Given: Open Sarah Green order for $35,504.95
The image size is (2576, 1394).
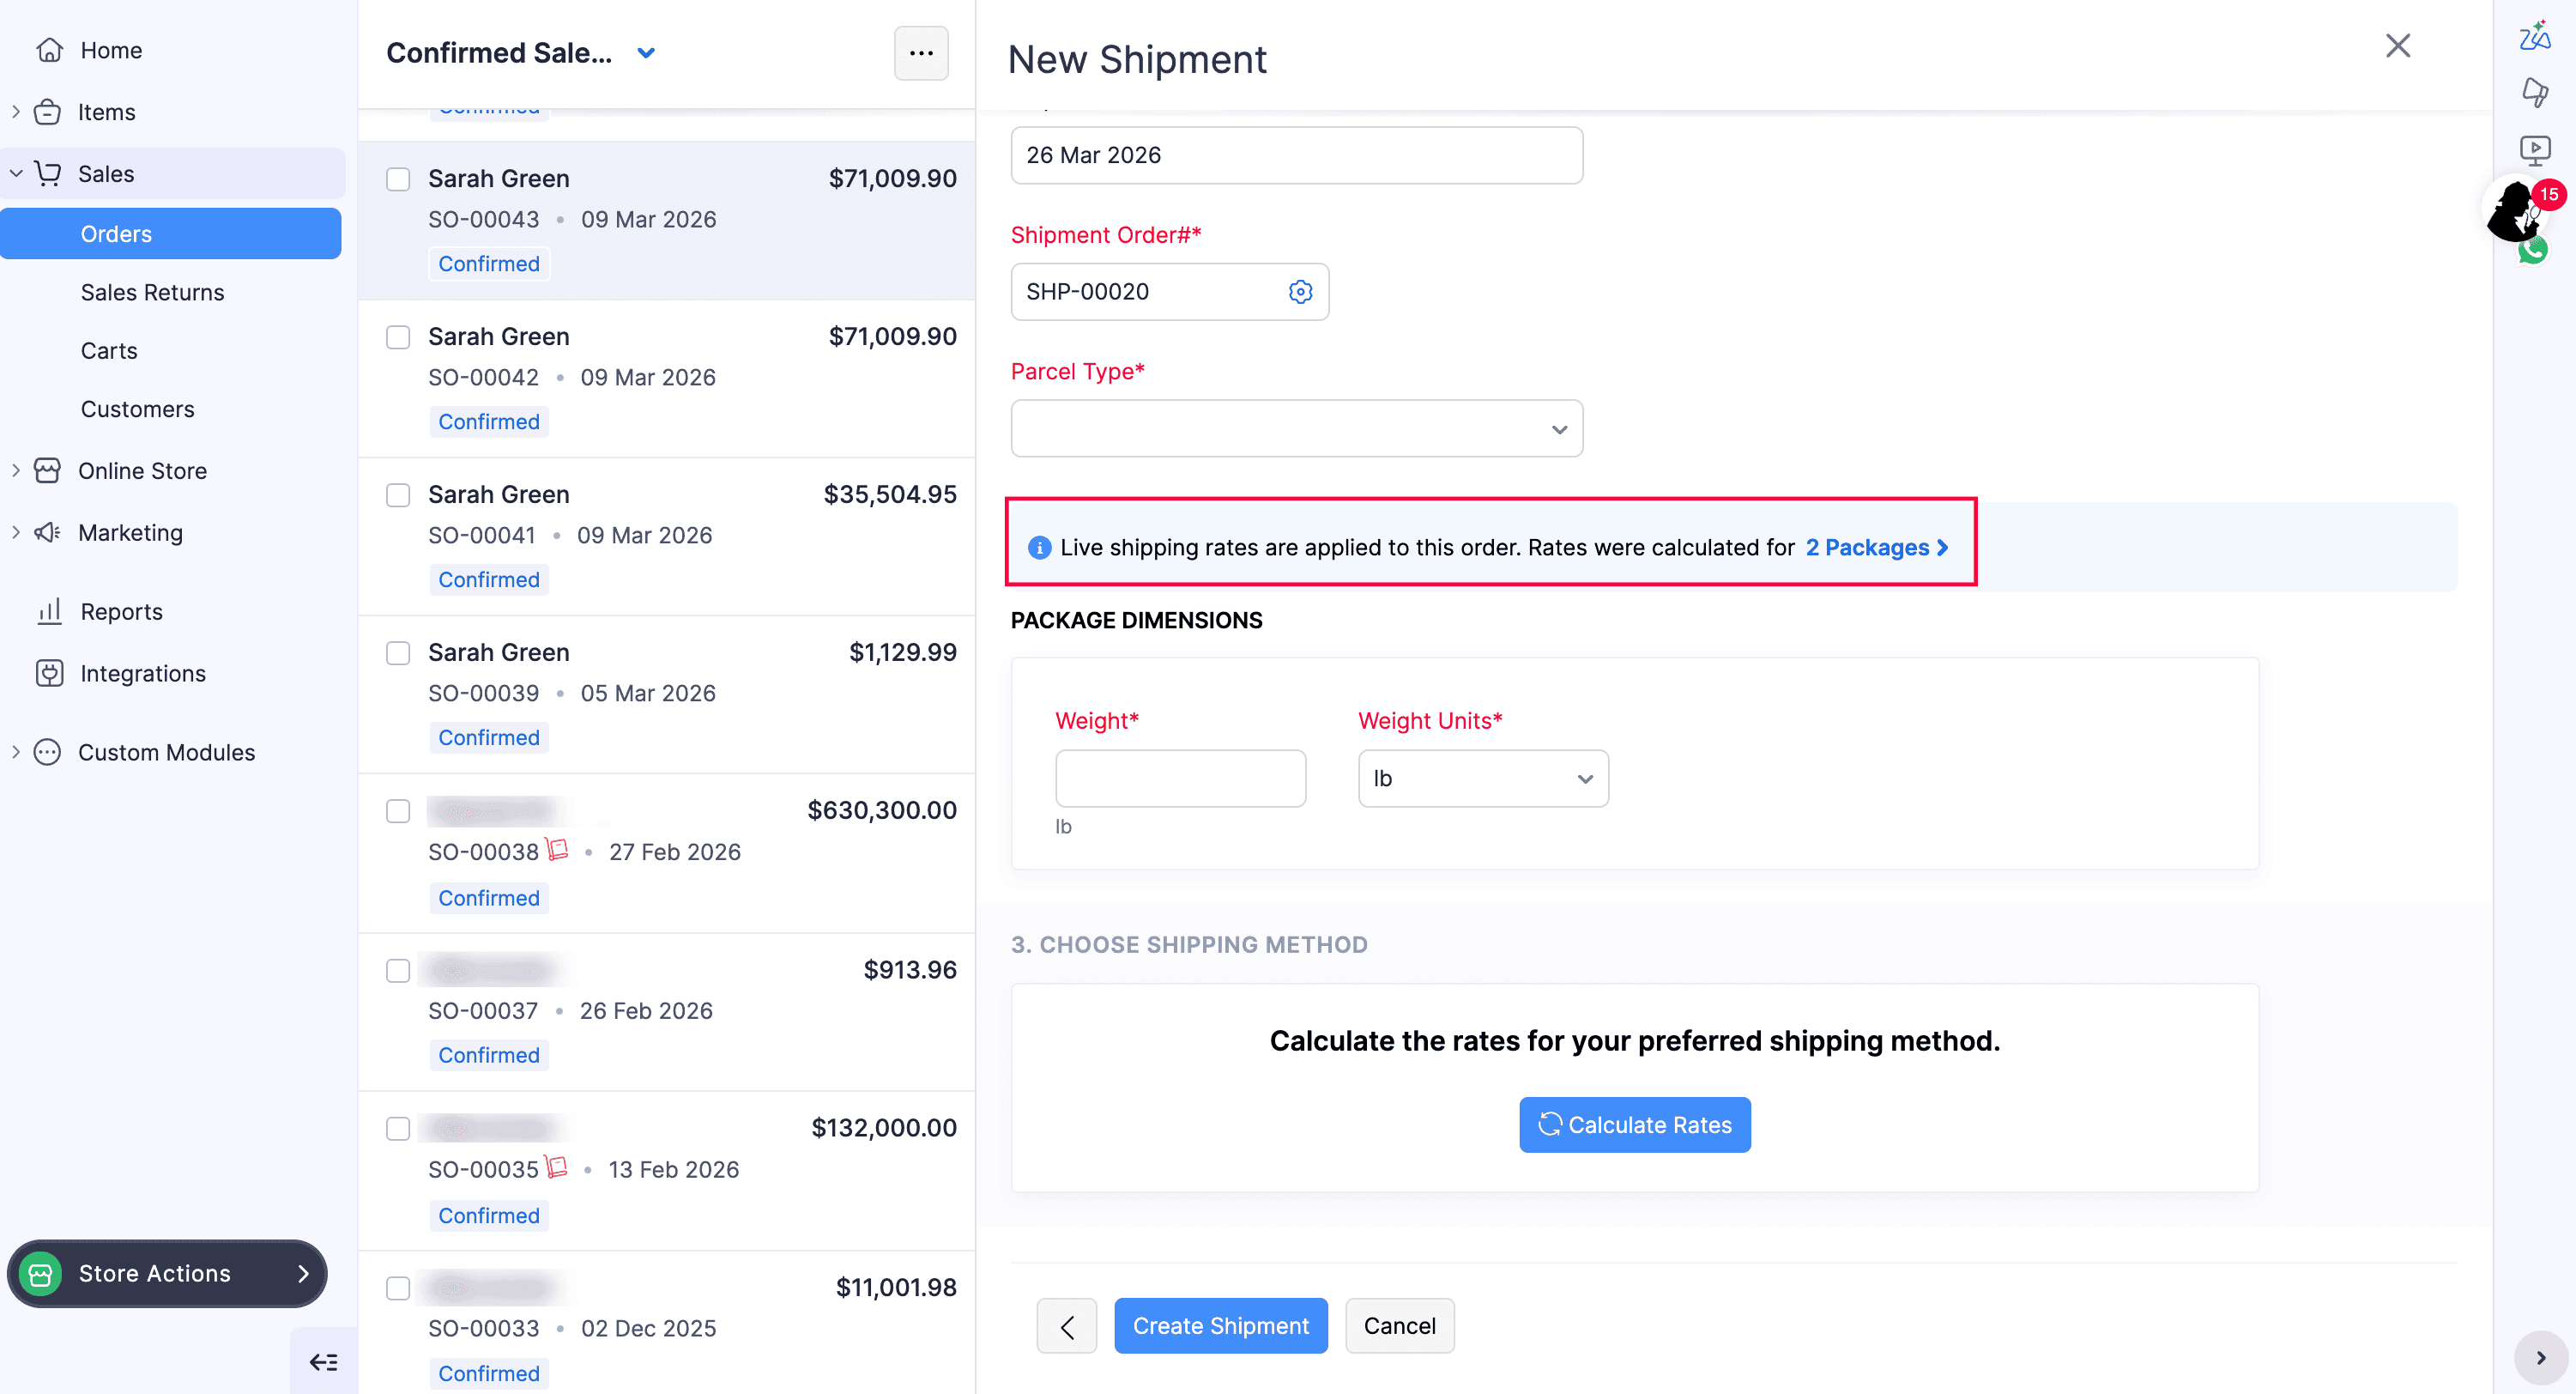Looking at the screenshot, I should 667,536.
